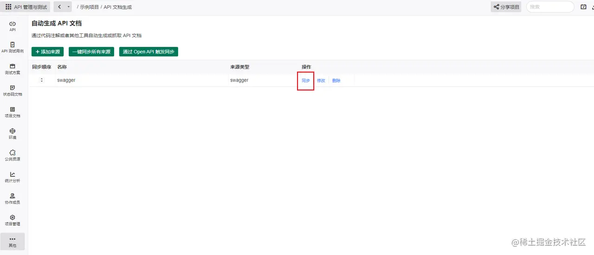The height and width of the screenshot is (255, 594).
Task: Click the calendar check icon in top bar
Action: (x=583, y=7)
